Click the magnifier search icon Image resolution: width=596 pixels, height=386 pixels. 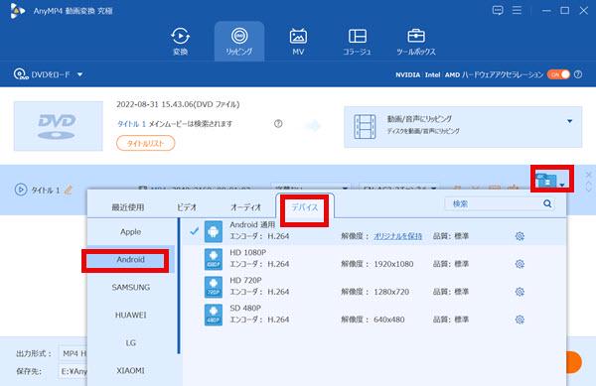[547, 203]
